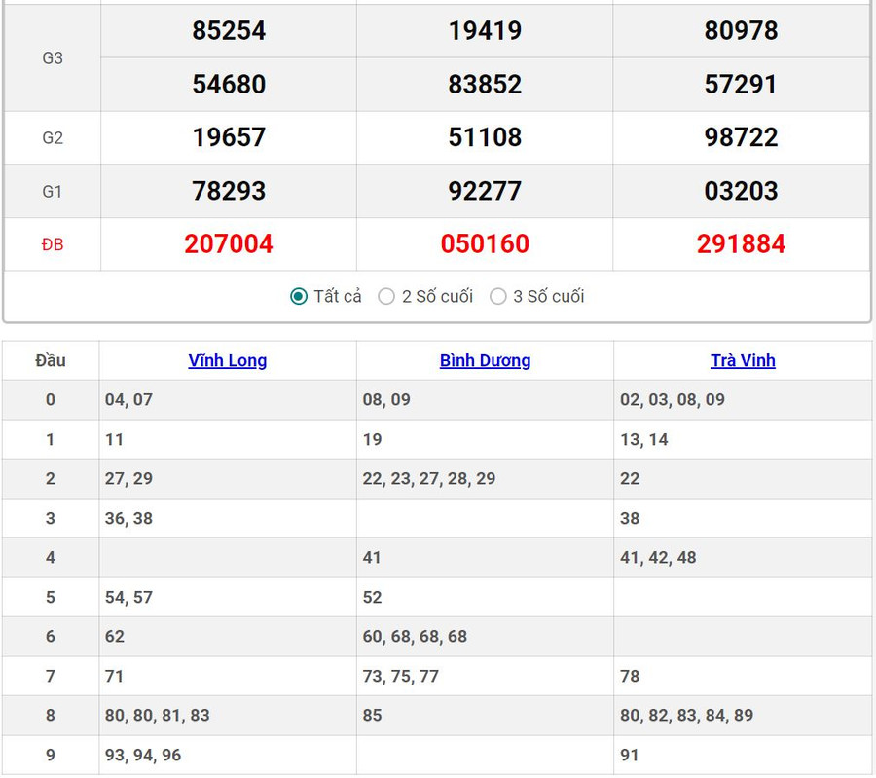Open the Trà Vinh link
Image resolution: width=876 pixels, height=778 pixels.
pyautogui.click(x=743, y=360)
